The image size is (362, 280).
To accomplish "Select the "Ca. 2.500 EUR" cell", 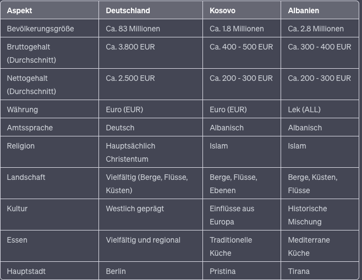I will [130, 78].
